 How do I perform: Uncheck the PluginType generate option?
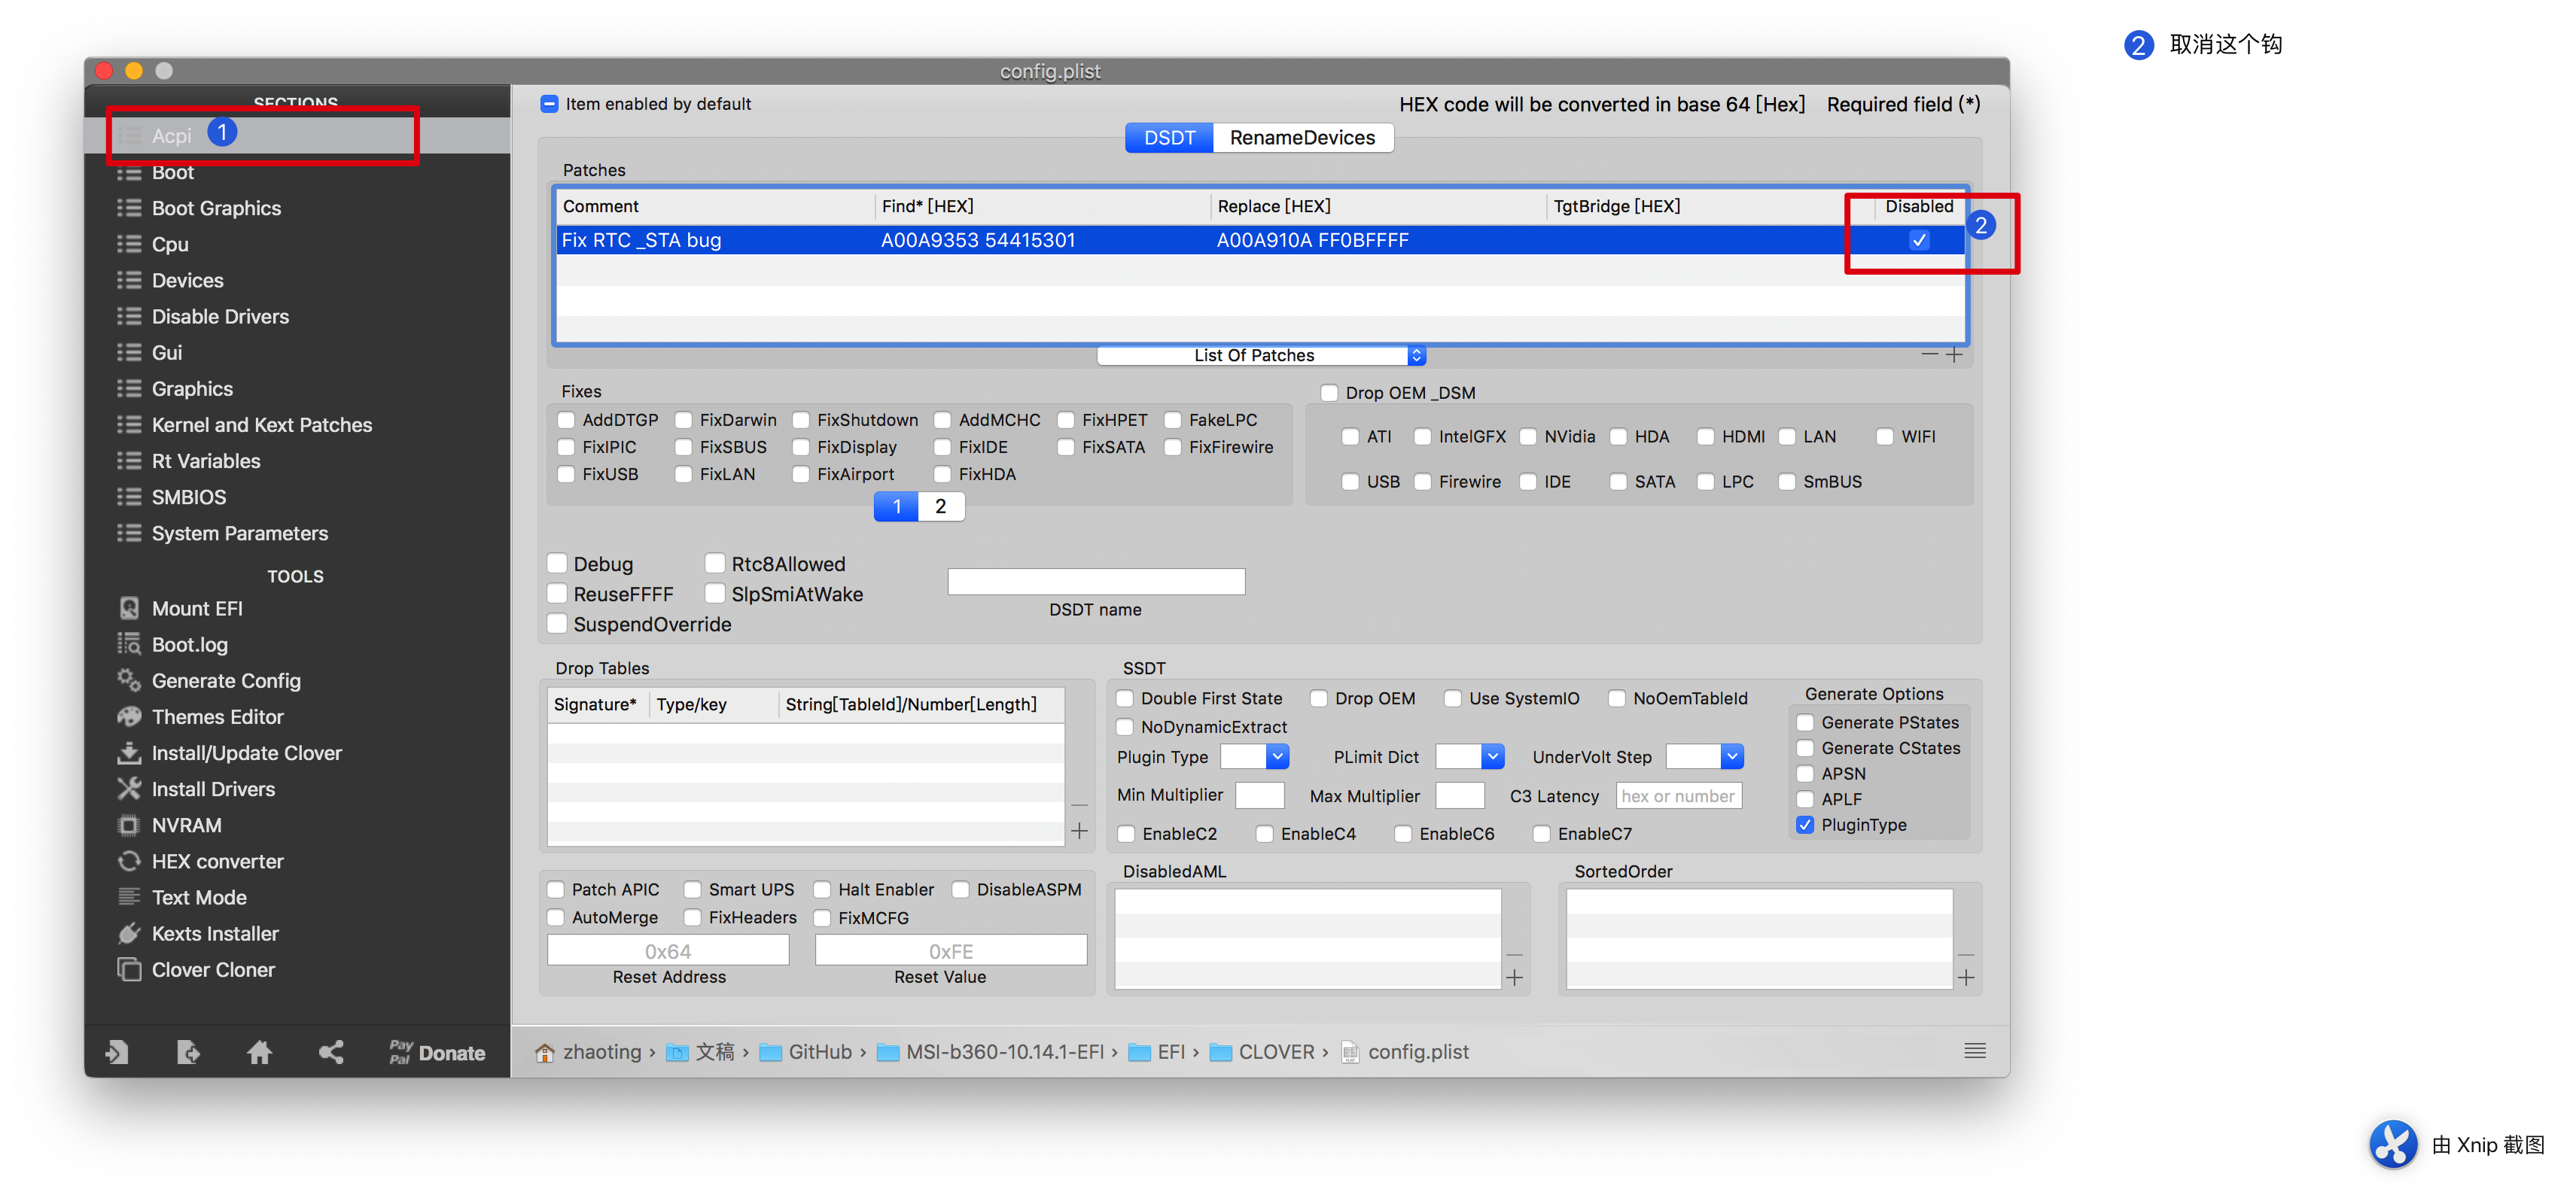click(1805, 825)
